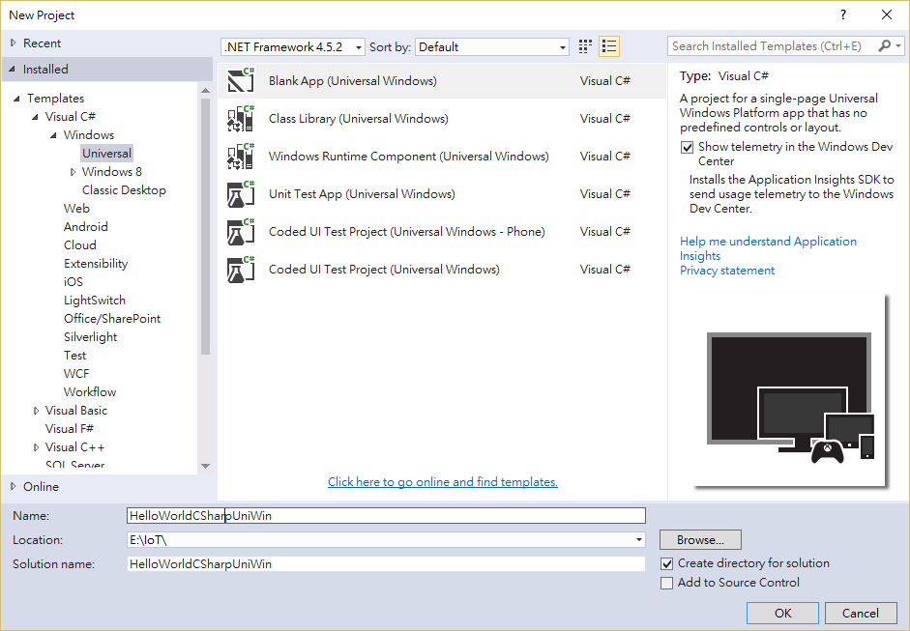Select the Silverlight template category
The width and height of the screenshot is (910, 631).
(x=91, y=337)
